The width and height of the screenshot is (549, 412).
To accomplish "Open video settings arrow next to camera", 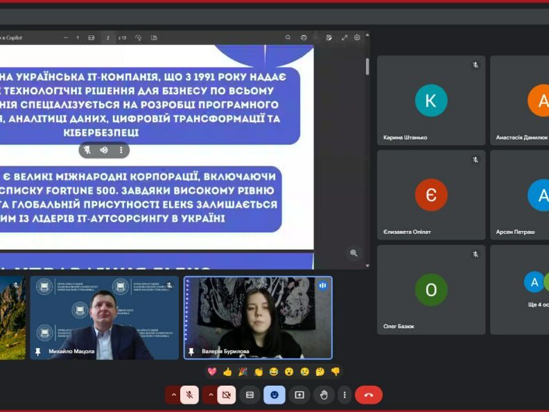I will [x=211, y=395].
